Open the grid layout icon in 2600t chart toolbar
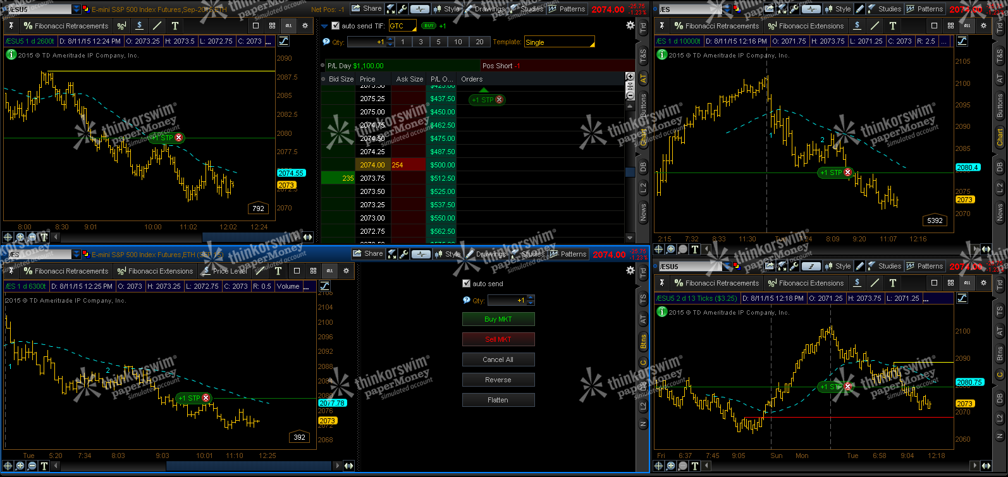Viewport: 1008px width, 477px height. pos(272,26)
